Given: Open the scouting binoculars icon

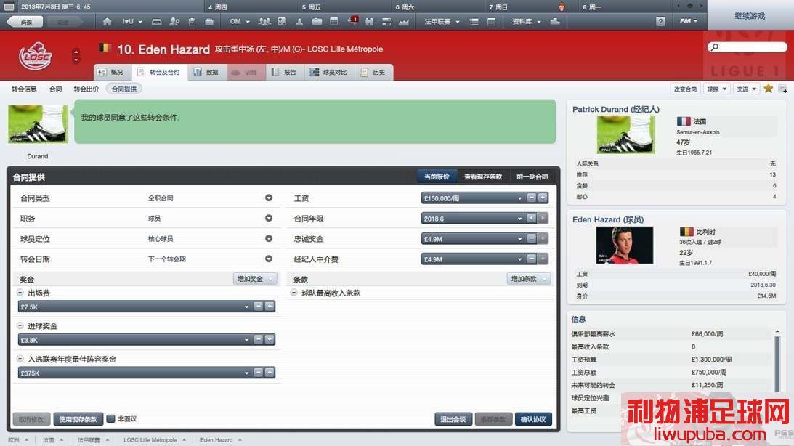Looking at the screenshot, I should (369, 22).
